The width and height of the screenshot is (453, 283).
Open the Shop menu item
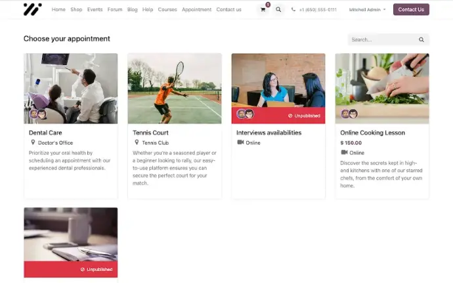76,10
